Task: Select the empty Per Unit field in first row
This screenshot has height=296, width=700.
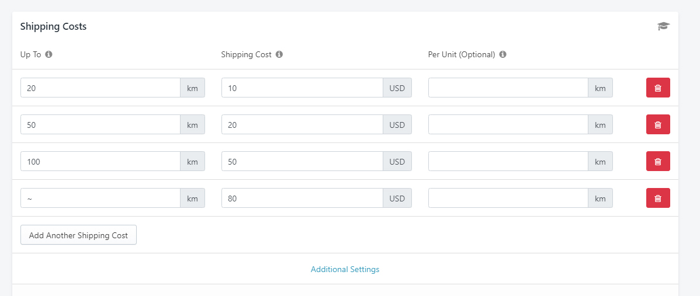Action: point(508,88)
